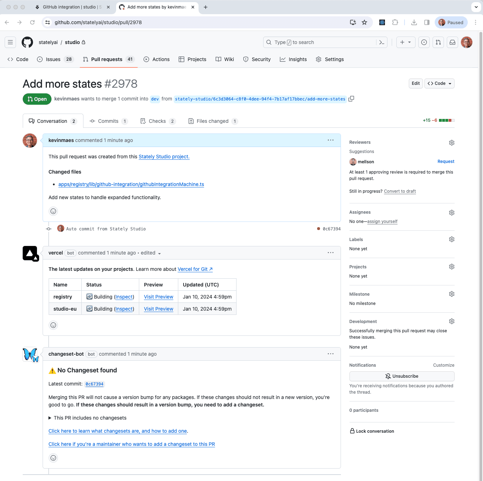The height and width of the screenshot is (481, 483).
Task: Open the Reviewers settings gear
Action: point(451,142)
